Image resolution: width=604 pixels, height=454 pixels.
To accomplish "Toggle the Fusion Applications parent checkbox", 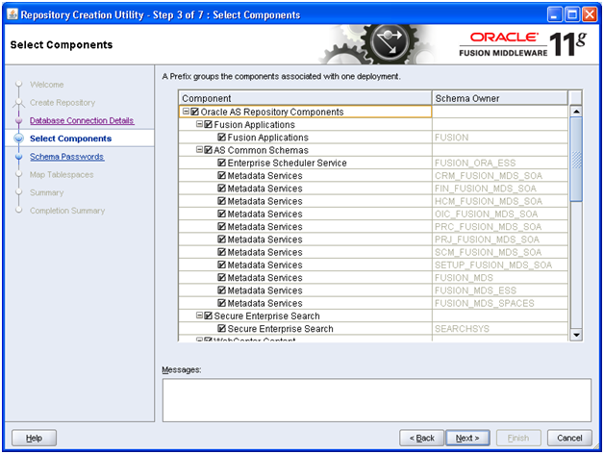I will (209, 124).
